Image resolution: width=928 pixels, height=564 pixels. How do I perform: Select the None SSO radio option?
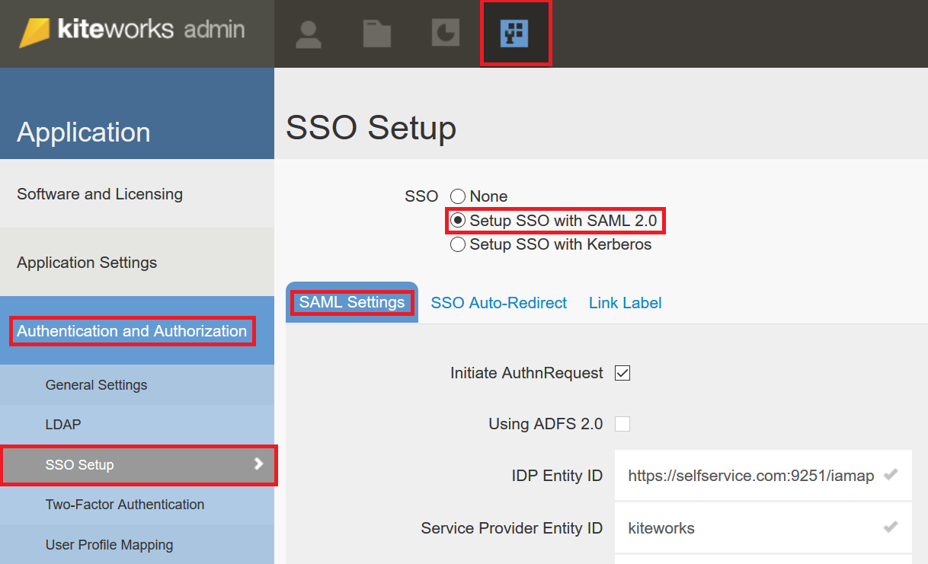(x=458, y=196)
